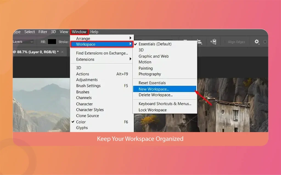Viewport: 281px width, 175px height.
Task: Open the 3D panel from Window menu
Action: tap(102, 68)
